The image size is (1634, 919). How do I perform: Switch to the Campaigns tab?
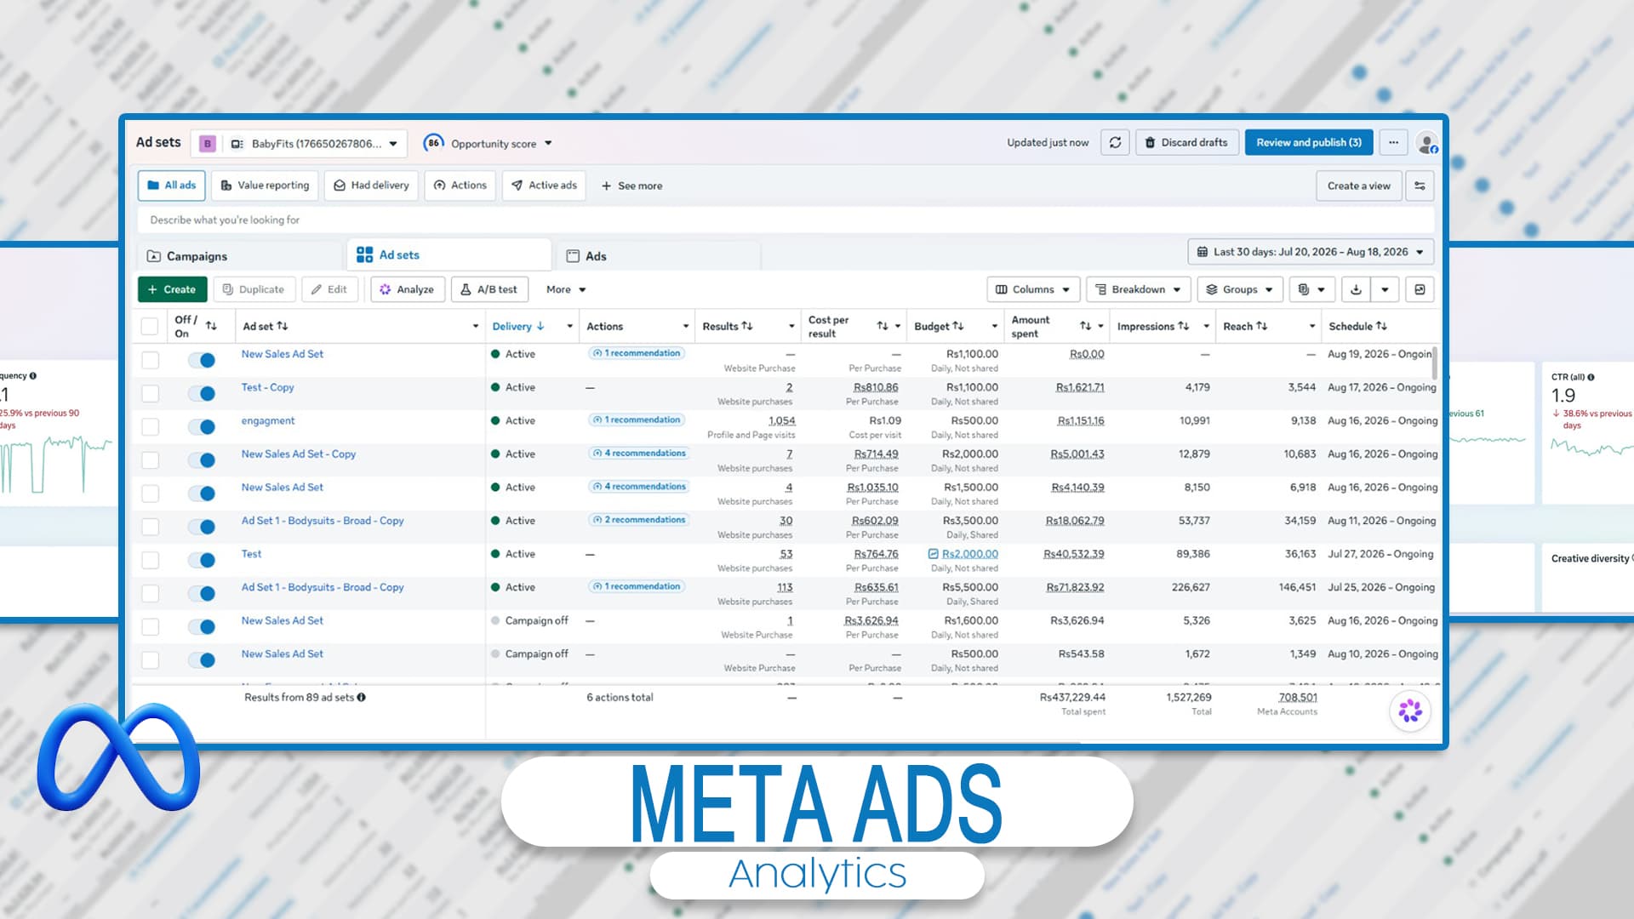click(x=240, y=256)
